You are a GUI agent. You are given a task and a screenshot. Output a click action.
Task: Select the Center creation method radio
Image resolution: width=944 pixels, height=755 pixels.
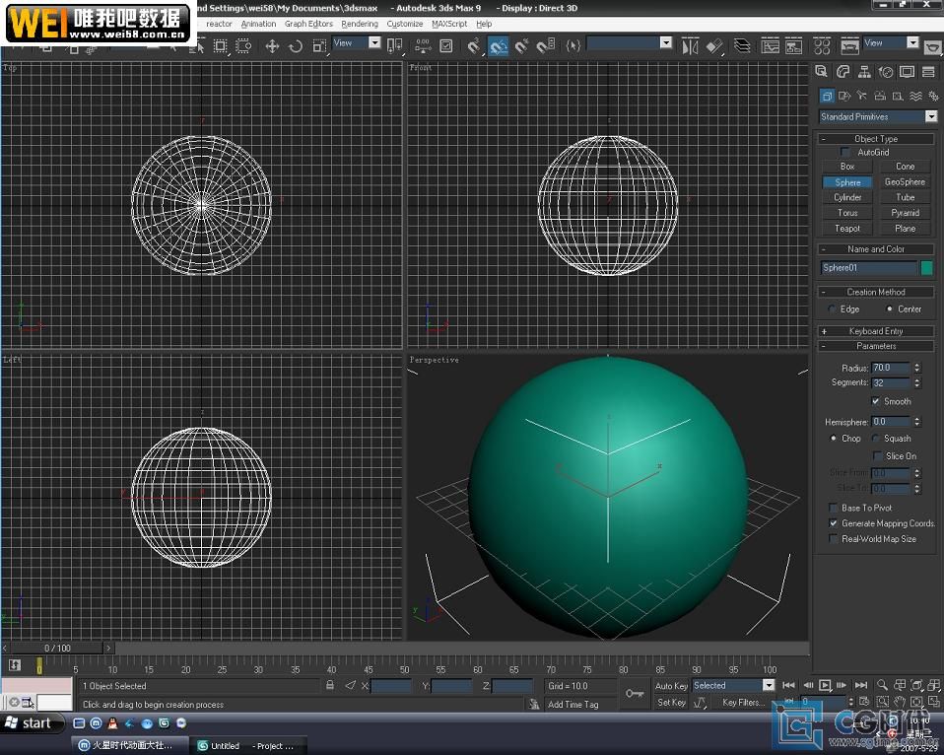(889, 309)
